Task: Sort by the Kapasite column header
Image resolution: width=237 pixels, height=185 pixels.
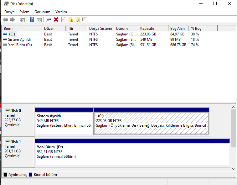Action: (153, 29)
